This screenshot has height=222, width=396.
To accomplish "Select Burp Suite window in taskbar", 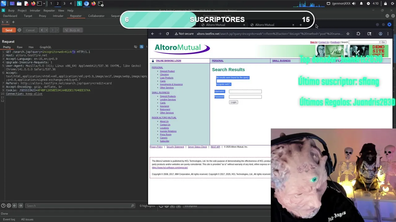I will point(80,4).
